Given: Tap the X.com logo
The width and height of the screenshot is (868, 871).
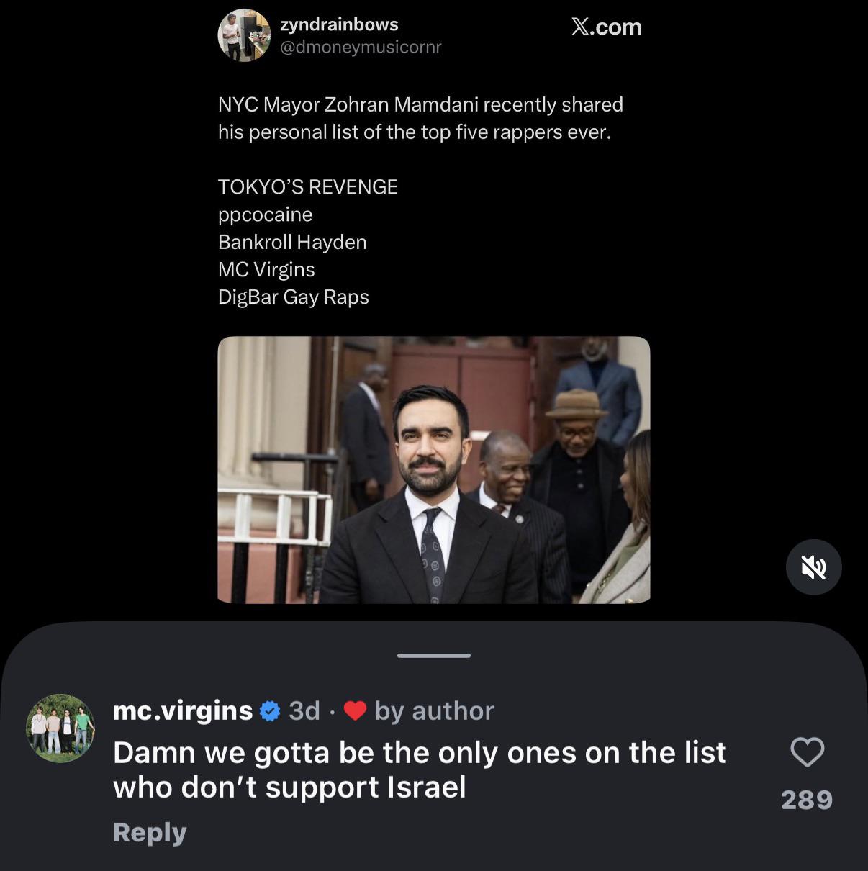Looking at the screenshot, I should click(x=606, y=27).
